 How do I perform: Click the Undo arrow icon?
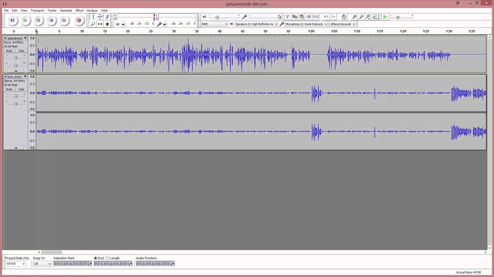click(326, 17)
